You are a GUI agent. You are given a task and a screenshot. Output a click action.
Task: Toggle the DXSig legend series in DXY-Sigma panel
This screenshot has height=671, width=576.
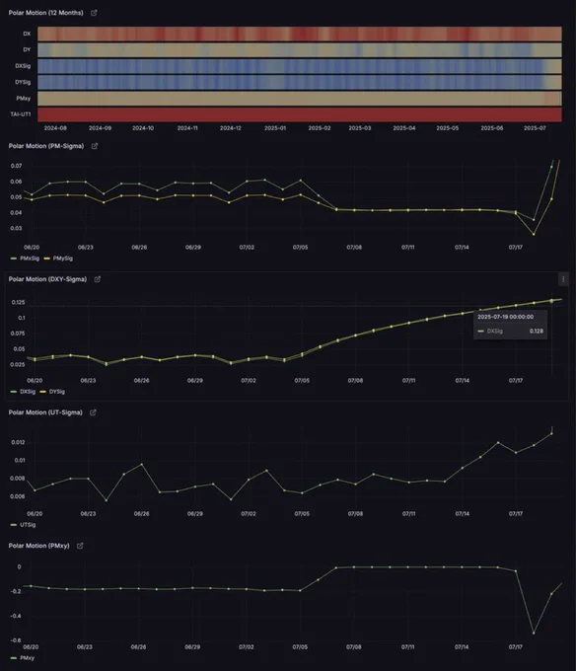(x=23, y=392)
